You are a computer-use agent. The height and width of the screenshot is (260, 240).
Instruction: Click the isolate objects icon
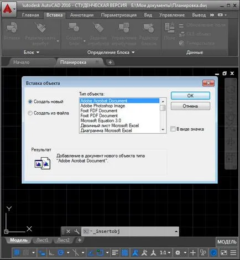coord(203,253)
